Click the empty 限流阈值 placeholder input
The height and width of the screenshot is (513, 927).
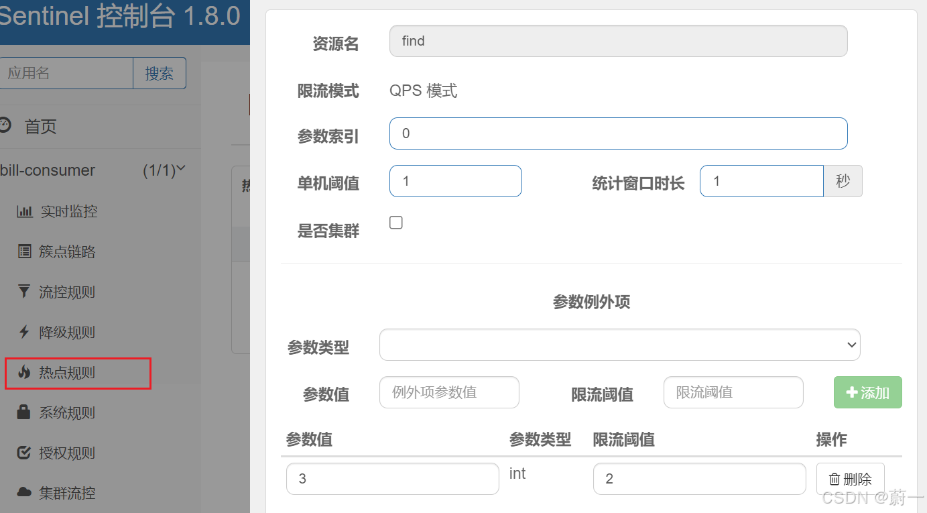click(733, 392)
